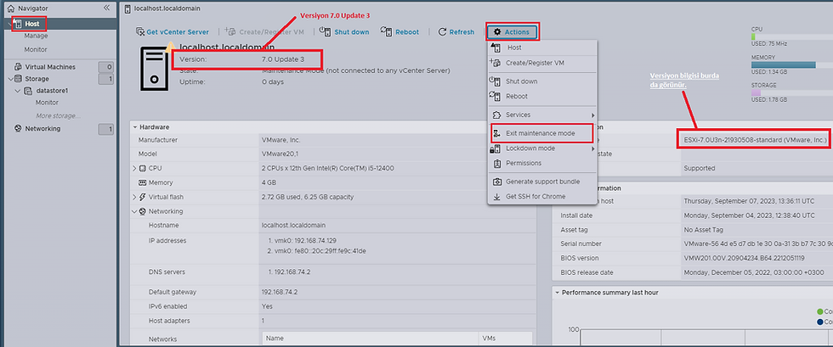Click the Services puzzle icon in menu
833x347 pixels.
coord(496,115)
